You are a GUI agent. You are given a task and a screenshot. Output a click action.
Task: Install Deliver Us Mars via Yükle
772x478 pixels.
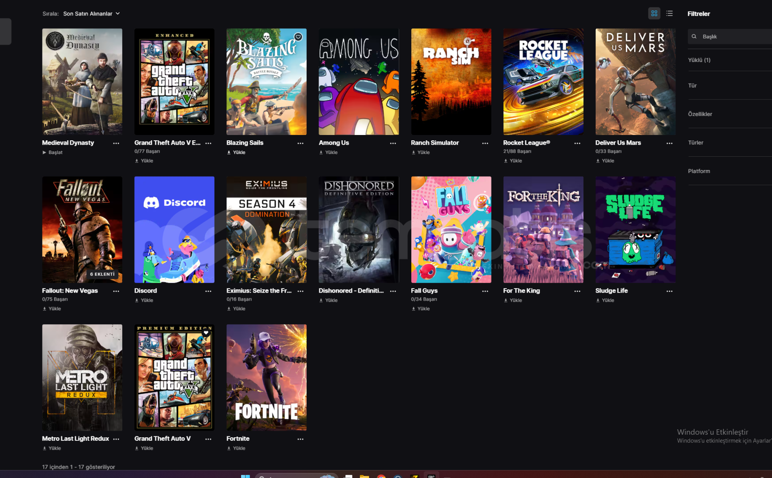(605, 161)
